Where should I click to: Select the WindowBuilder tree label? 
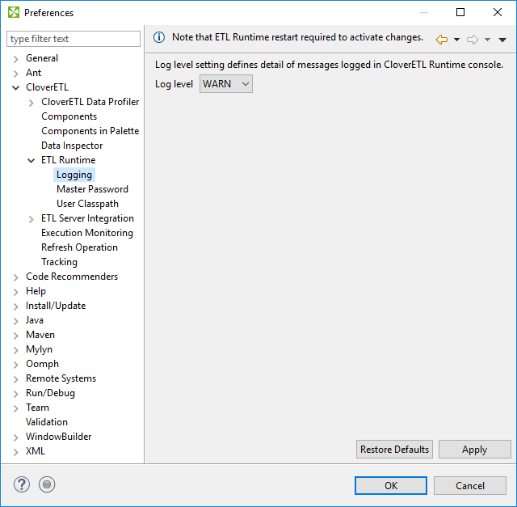59,437
